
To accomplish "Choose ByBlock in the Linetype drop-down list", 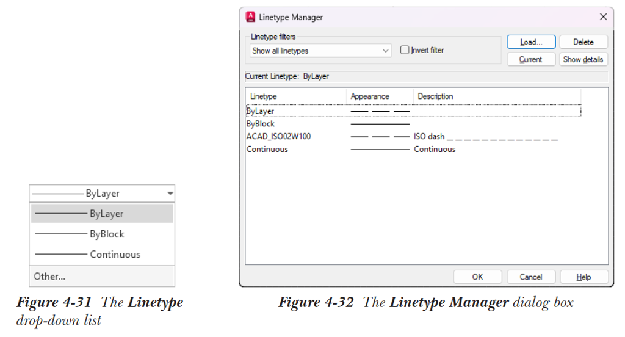I will (102, 234).
